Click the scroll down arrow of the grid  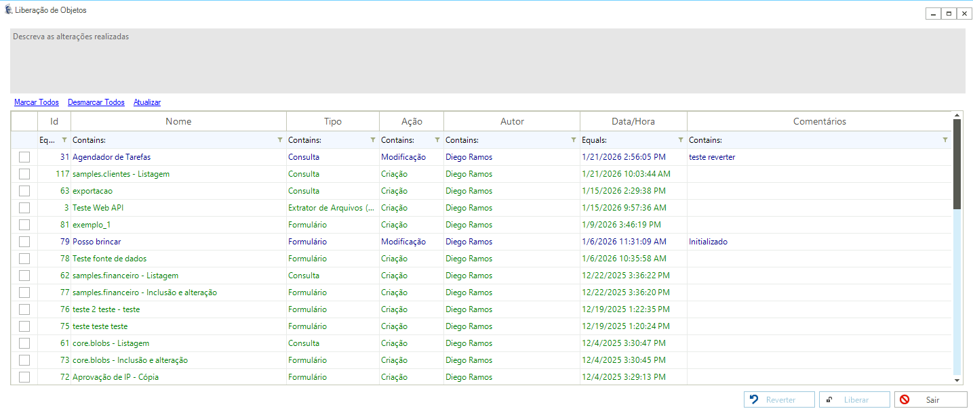(x=957, y=381)
